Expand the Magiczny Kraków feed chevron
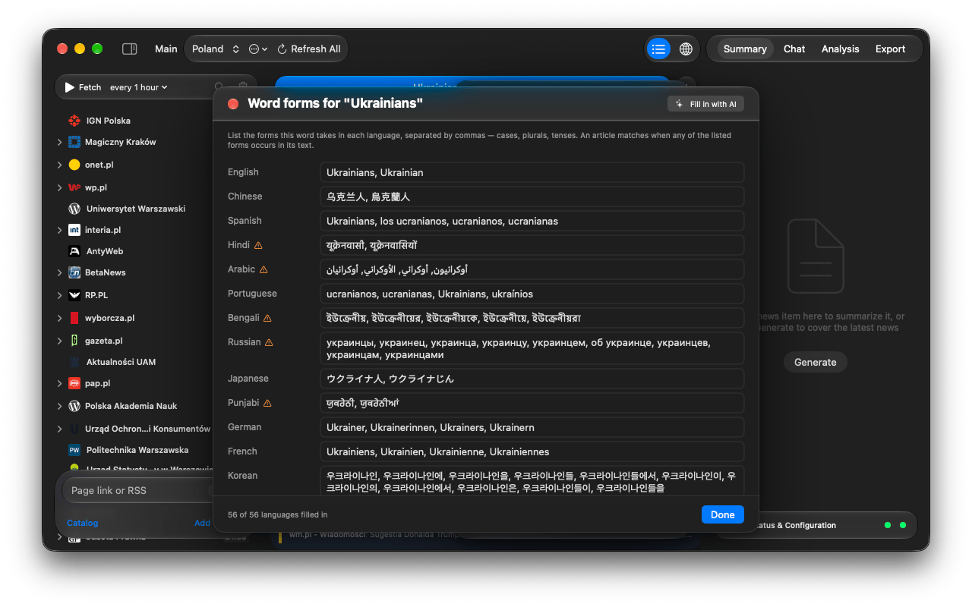Screen dimensions: 972x607 pyautogui.click(x=60, y=142)
